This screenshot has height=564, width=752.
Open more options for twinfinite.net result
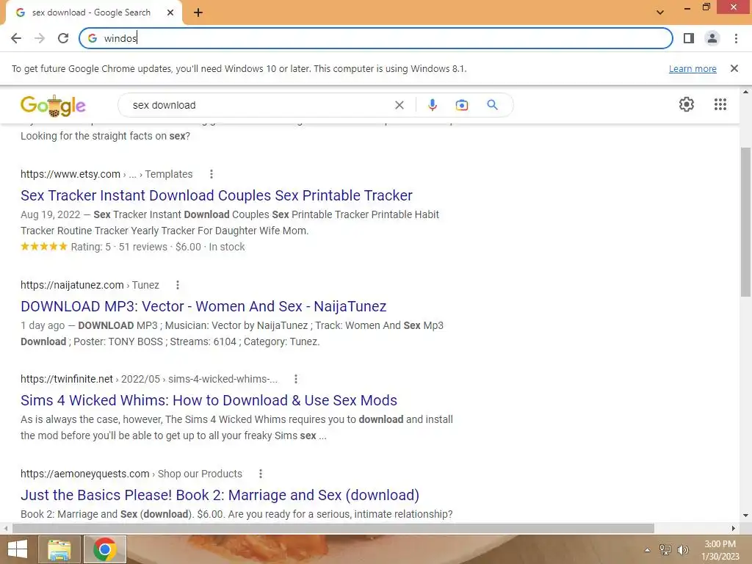(x=296, y=379)
